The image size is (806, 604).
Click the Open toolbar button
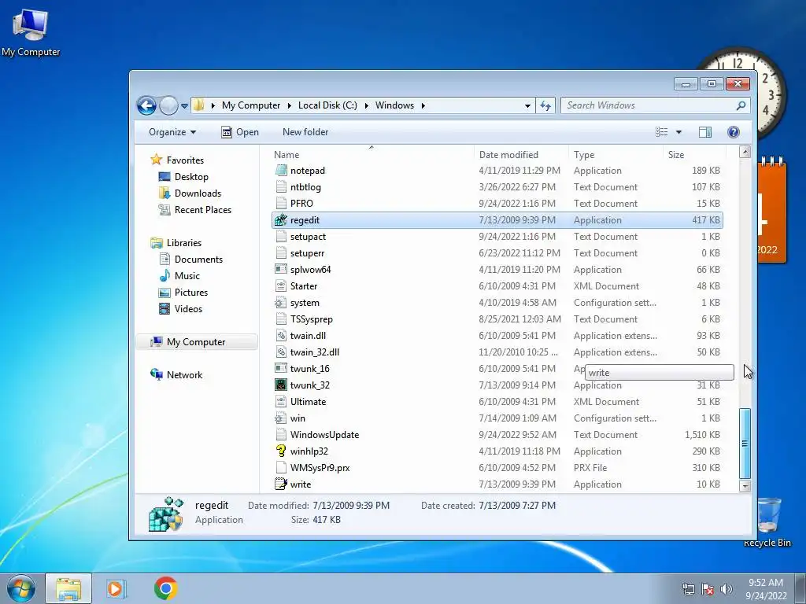click(240, 132)
